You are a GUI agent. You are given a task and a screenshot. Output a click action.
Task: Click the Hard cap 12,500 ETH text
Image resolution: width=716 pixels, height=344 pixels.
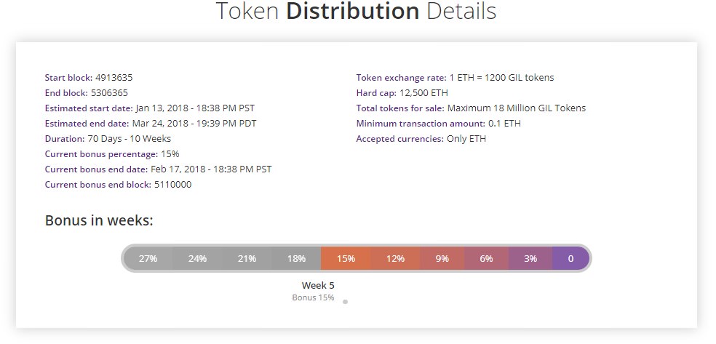coord(402,93)
